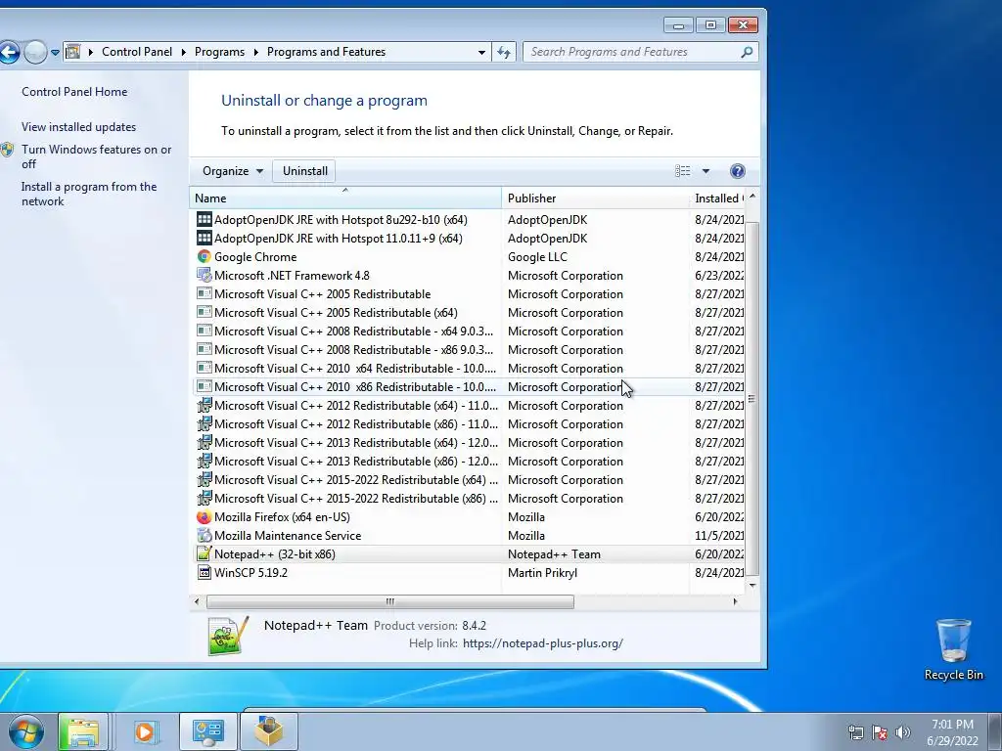Click the Mozilla Firefox program icon
Image resolution: width=1002 pixels, height=751 pixels.
204,516
